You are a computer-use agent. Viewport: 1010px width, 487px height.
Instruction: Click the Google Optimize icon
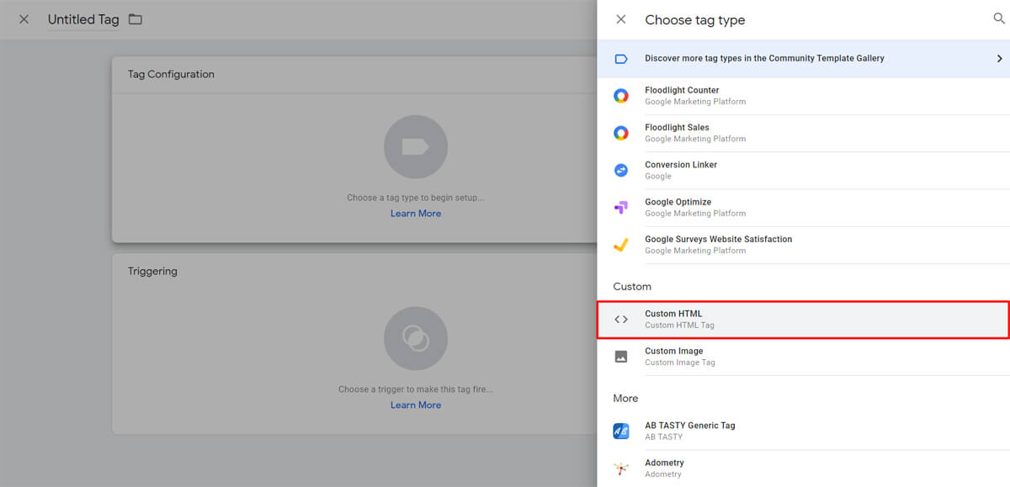click(621, 207)
